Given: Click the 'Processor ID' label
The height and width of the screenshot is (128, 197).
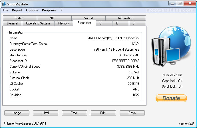Looking at the screenshot, I should [x=18, y=61].
